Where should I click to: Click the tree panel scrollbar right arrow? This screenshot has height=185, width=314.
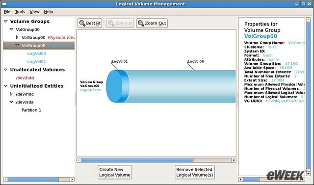(x=72, y=180)
